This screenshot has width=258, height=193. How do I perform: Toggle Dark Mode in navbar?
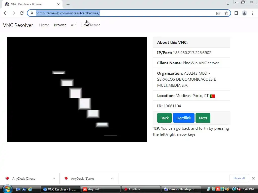(x=90, y=25)
